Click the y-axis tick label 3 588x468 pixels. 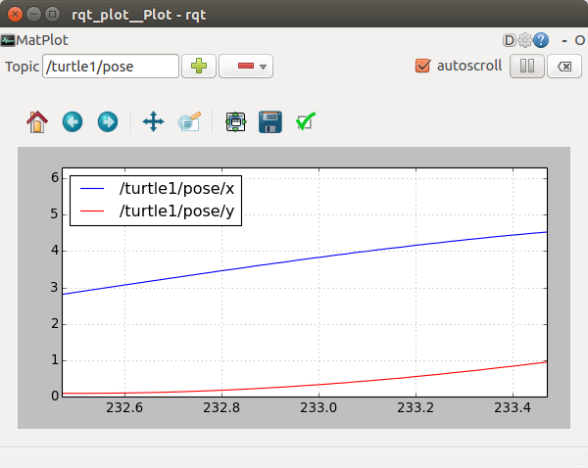point(55,288)
